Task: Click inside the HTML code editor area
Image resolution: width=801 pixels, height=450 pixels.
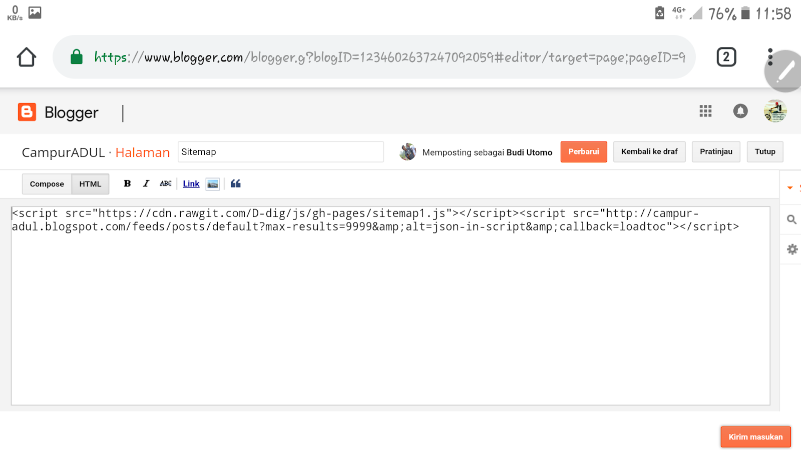Action: point(390,305)
